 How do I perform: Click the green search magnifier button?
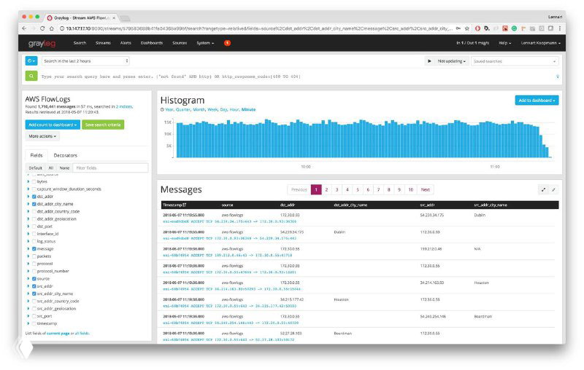31,76
